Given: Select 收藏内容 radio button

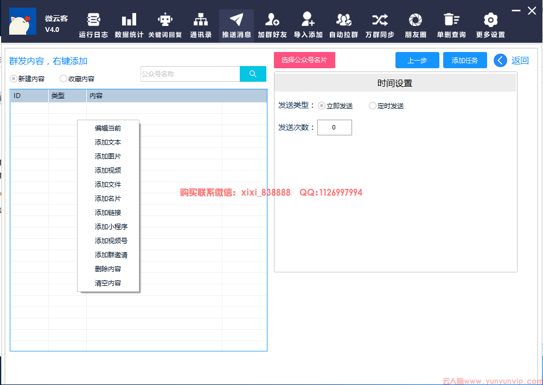Looking at the screenshot, I should coord(63,79).
